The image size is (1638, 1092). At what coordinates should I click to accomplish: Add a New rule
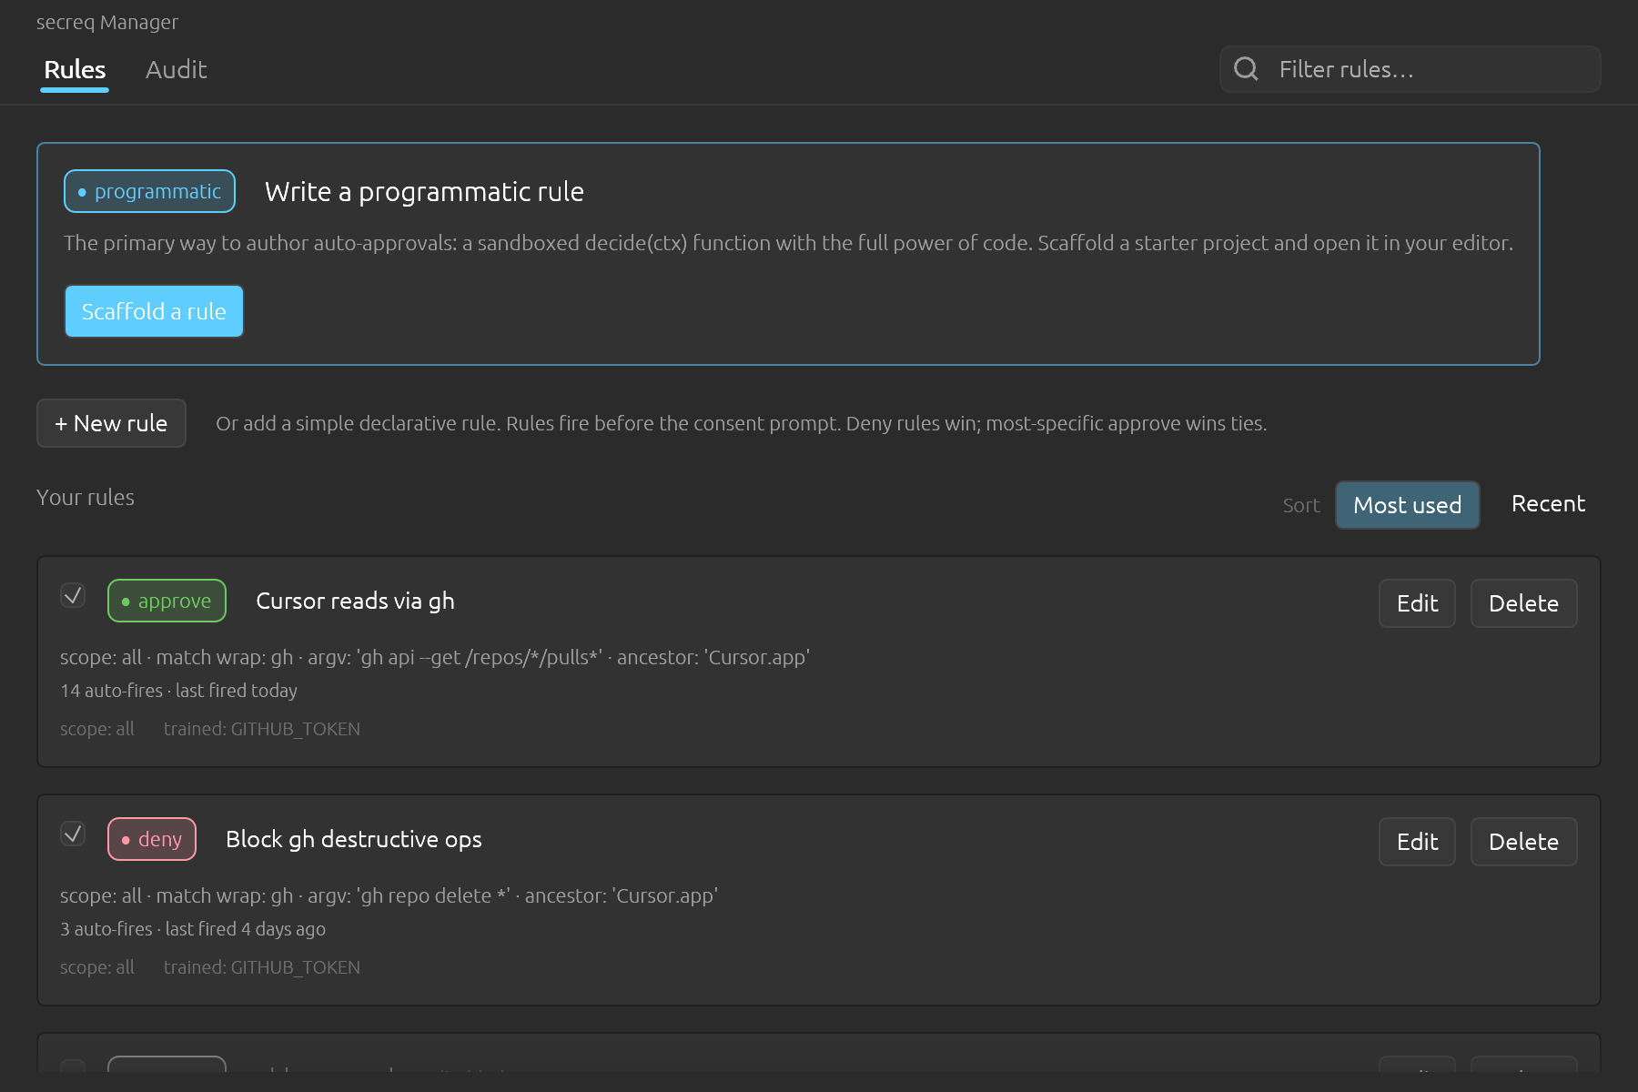111,423
